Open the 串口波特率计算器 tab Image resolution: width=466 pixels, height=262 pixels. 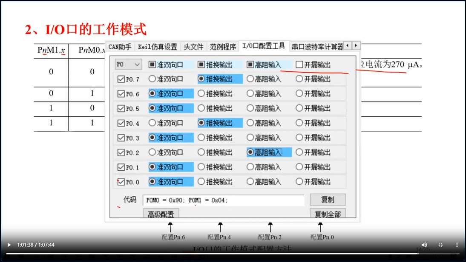coord(317,46)
